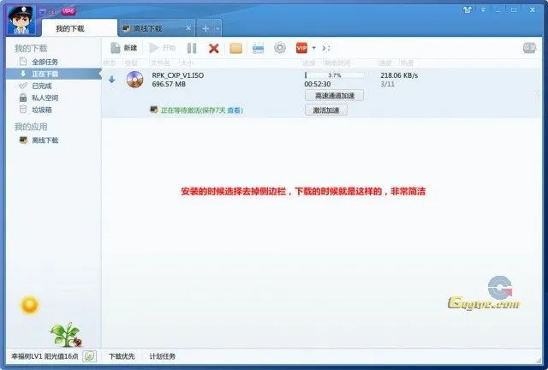
Task: Click the speed value 218.06 KB/s
Action: [399, 75]
